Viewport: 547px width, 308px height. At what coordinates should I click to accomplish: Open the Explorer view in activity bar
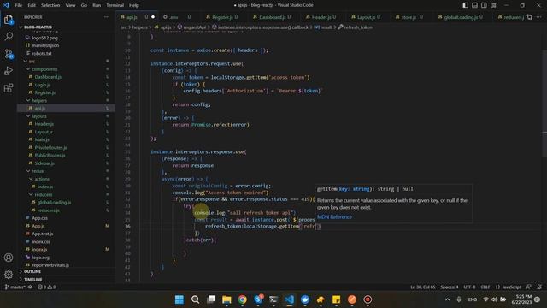pyautogui.click(x=9, y=20)
